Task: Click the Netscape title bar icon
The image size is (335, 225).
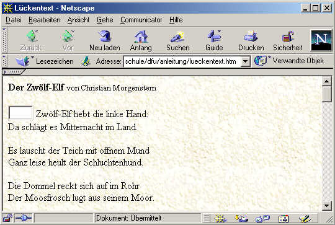Action: coord(8,8)
